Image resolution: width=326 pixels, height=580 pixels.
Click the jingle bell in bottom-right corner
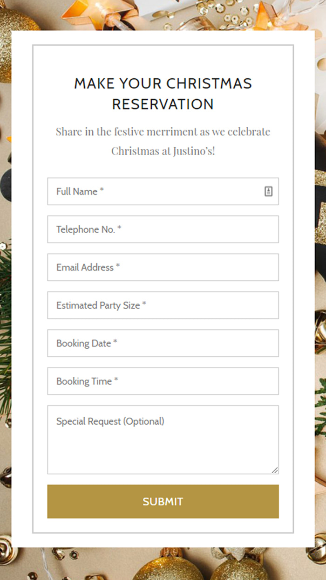pos(319,546)
